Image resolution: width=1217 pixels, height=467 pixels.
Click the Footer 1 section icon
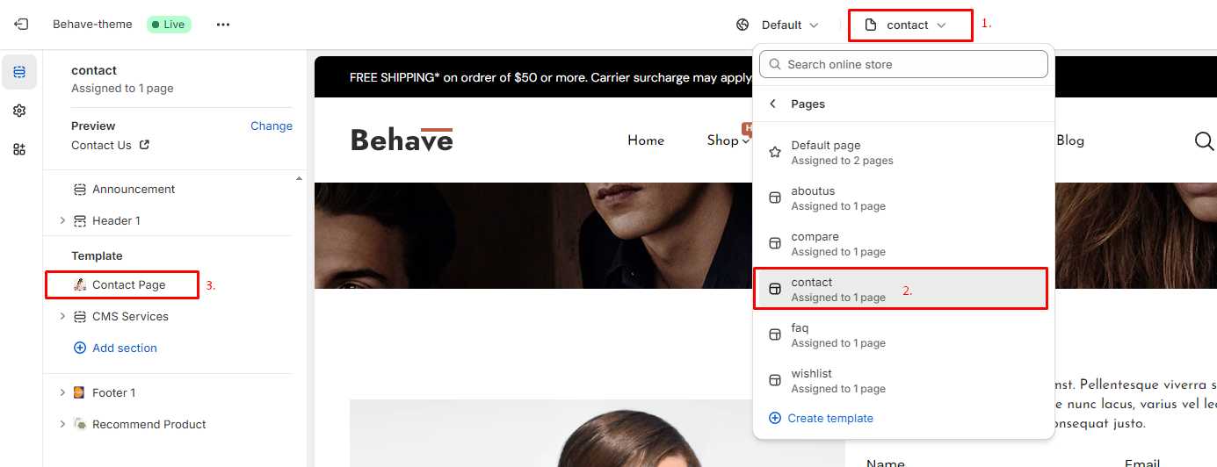pos(80,393)
